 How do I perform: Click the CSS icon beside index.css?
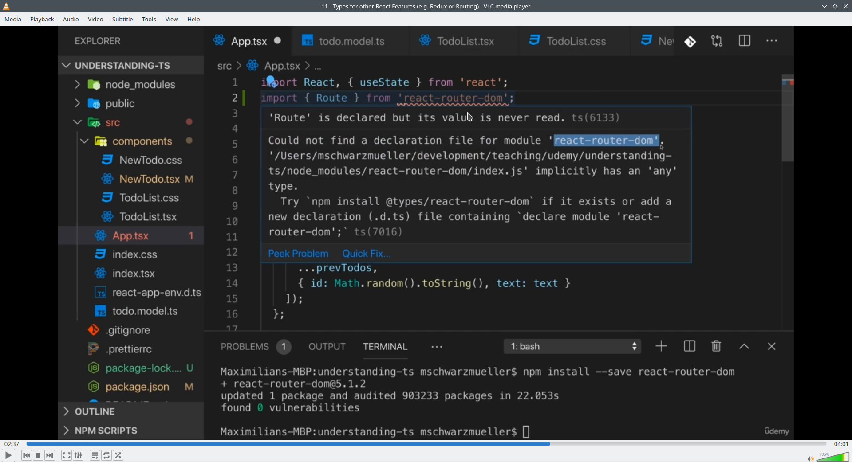pyautogui.click(x=101, y=254)
